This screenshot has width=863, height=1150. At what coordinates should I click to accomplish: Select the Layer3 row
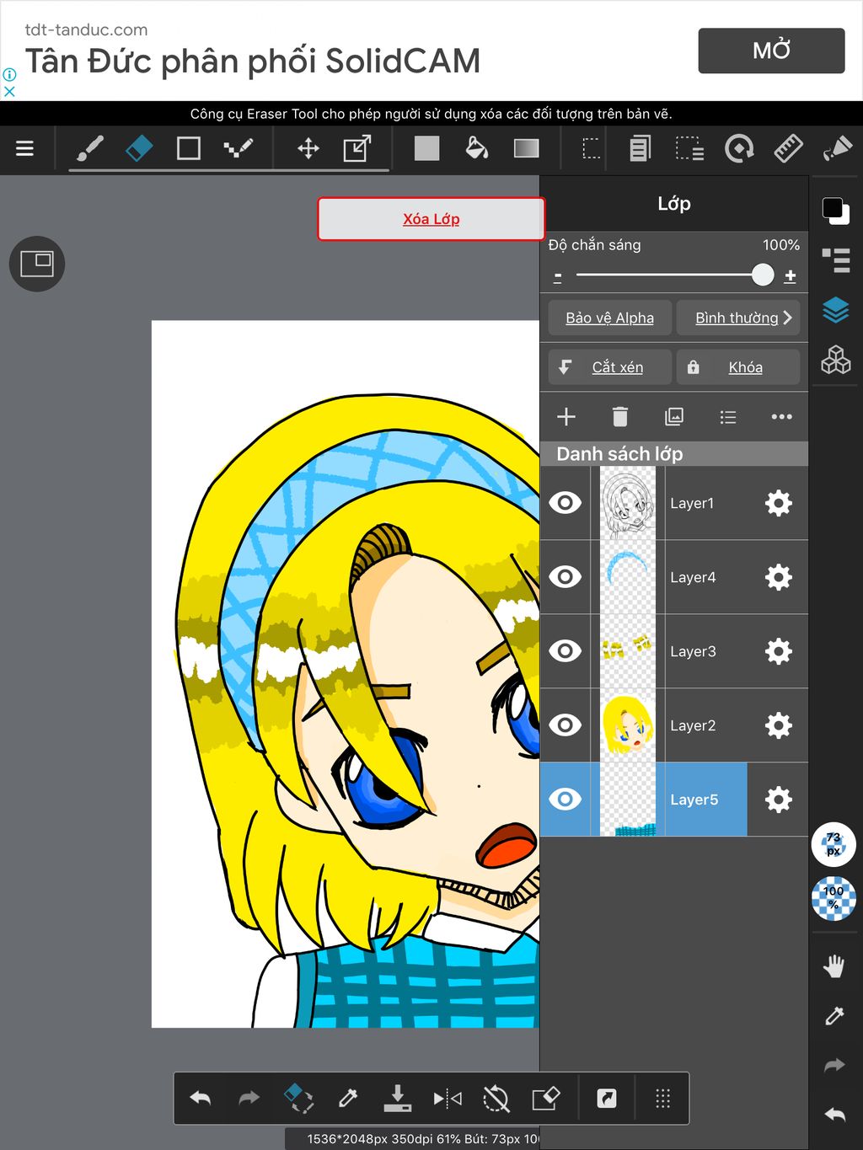tap(674, 651)
